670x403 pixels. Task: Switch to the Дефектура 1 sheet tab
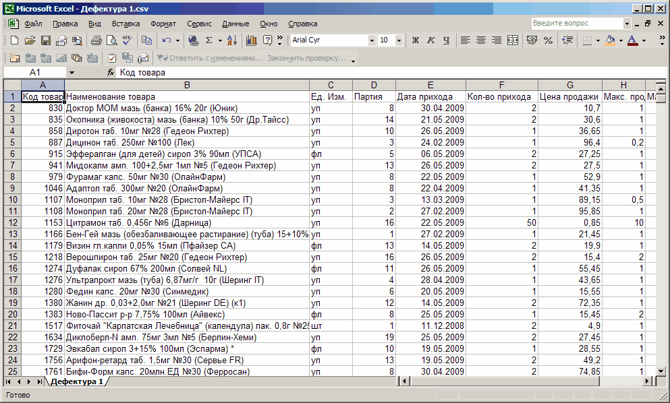click(78, 381)
